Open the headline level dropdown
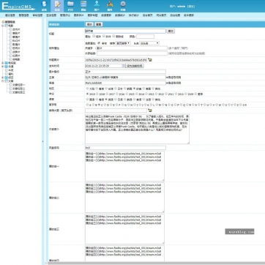The image size is (265, 265). click(149, 43)
